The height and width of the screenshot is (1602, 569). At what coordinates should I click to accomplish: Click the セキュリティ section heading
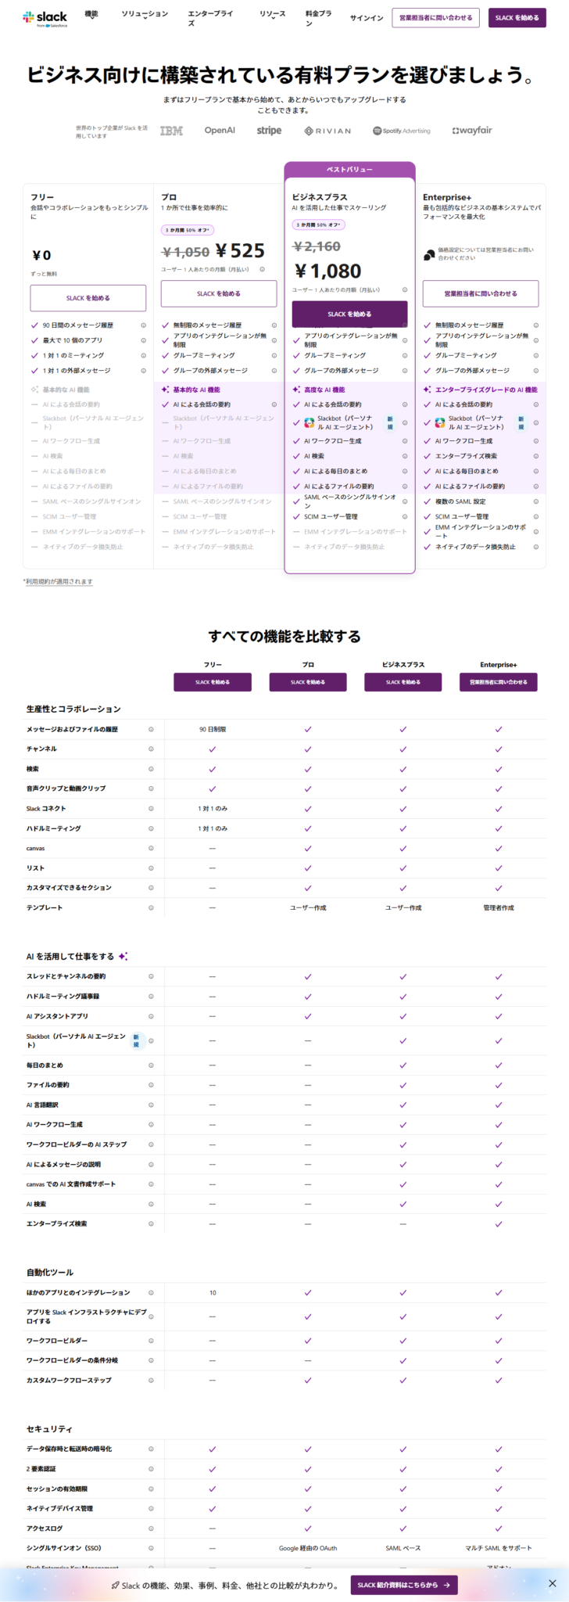click(49, 1429)
